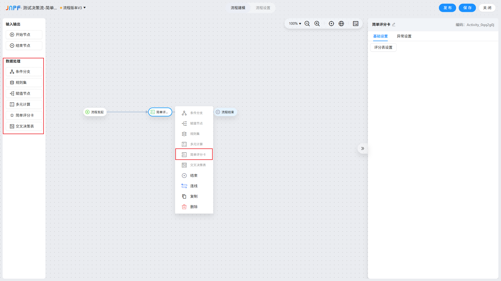Click the zoom out magnifier icon
Screen dimensions: 501x281
click(307, 24)
